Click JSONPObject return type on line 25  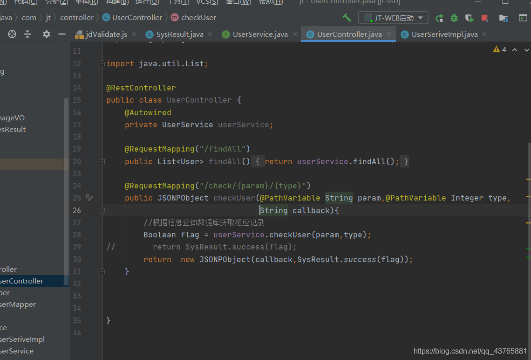click(183, 198)
